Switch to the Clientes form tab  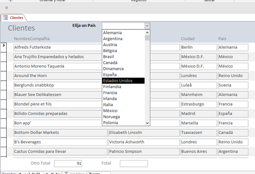(x=14, y=18)
